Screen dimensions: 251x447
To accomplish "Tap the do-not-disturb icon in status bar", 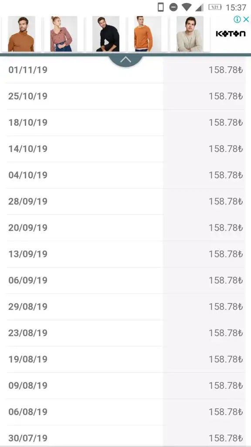I will click(173, 7).
